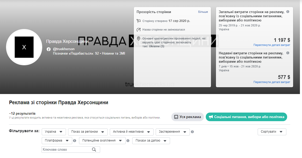Click the 577 $ recent spend amount
302x158 pixels.
click(284, 77)
